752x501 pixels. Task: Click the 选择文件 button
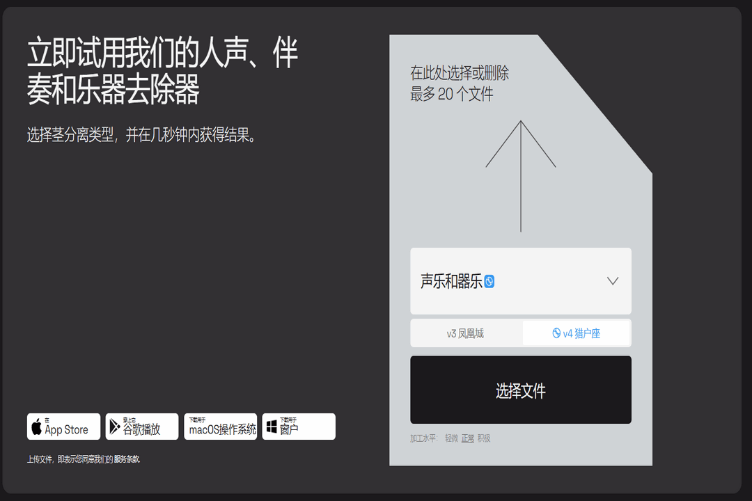tap(520, 390)
